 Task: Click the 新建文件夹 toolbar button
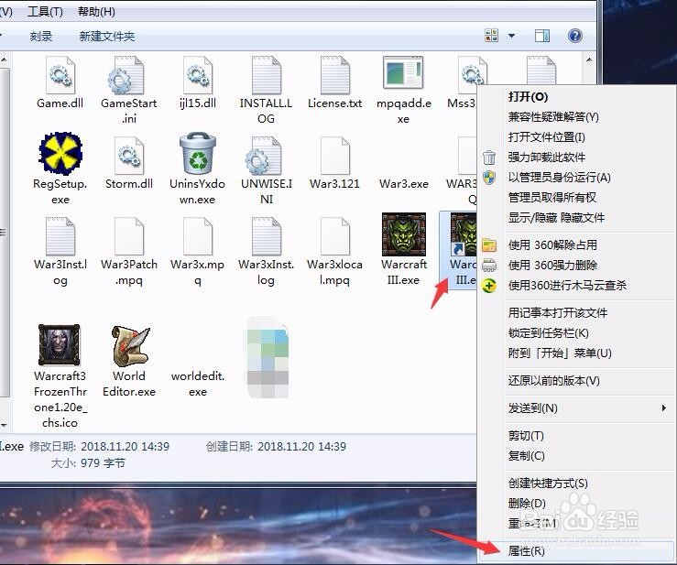[106, 37]
